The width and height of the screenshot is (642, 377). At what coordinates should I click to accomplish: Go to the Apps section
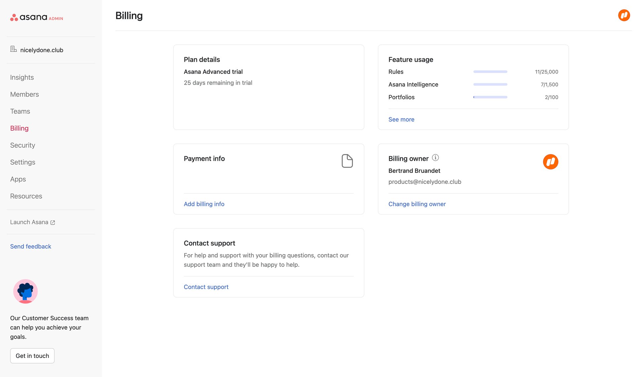click(x=18, y=179)
